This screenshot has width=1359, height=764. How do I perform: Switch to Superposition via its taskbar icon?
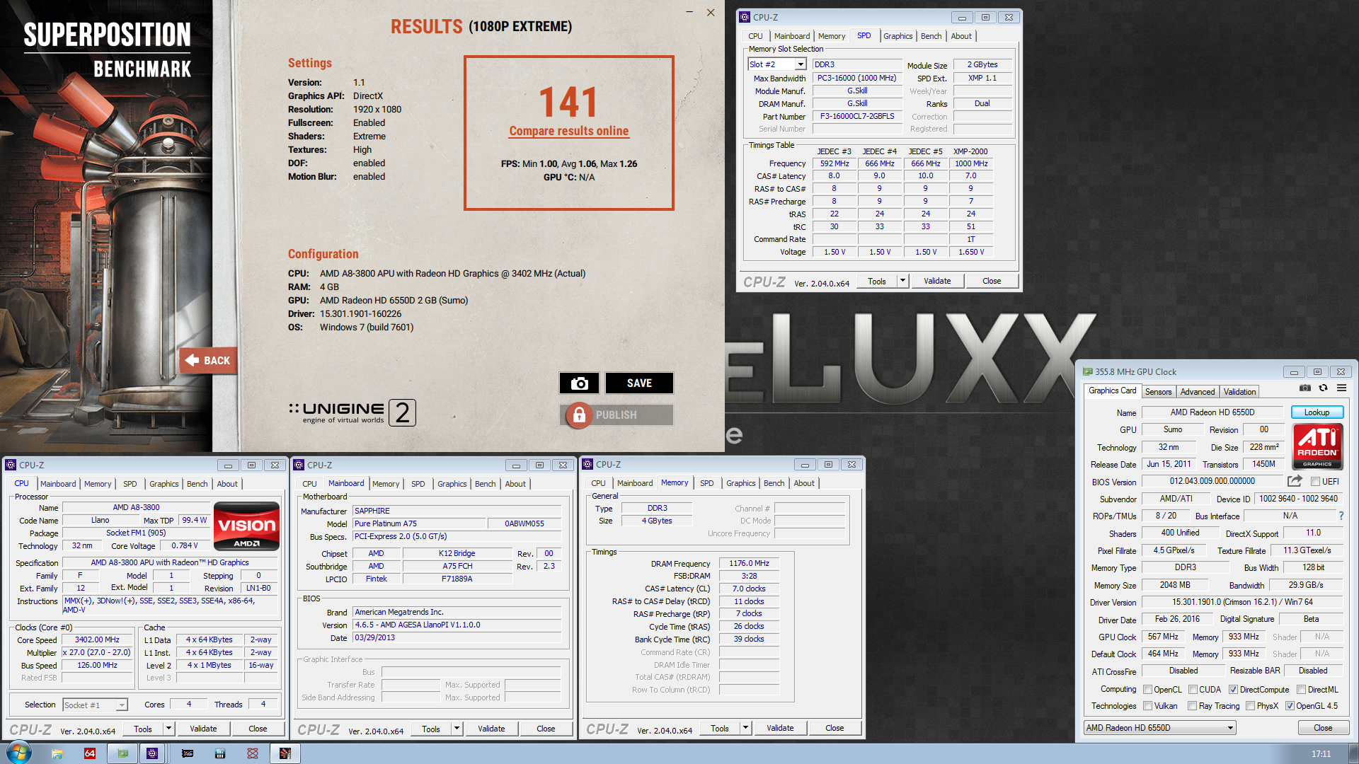[x=285, y=753]
